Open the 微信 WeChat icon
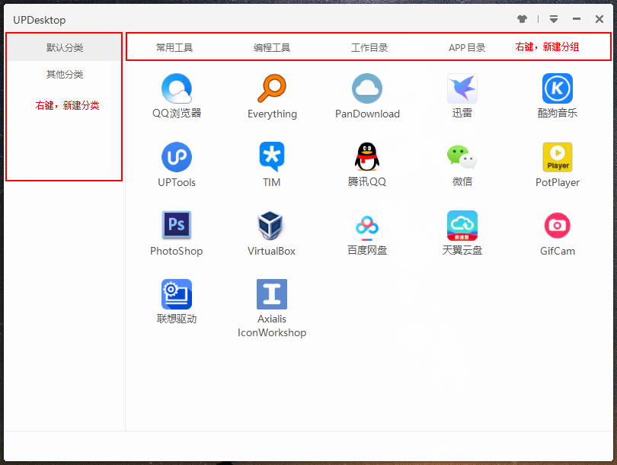This screenshot has width=617, height=465. [462, 158]
